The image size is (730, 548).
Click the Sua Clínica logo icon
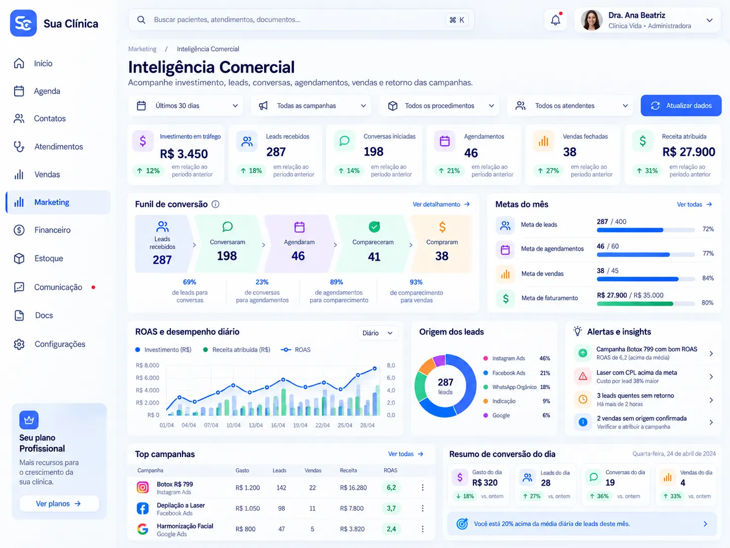pyautogui.click(x=23, y=23)
